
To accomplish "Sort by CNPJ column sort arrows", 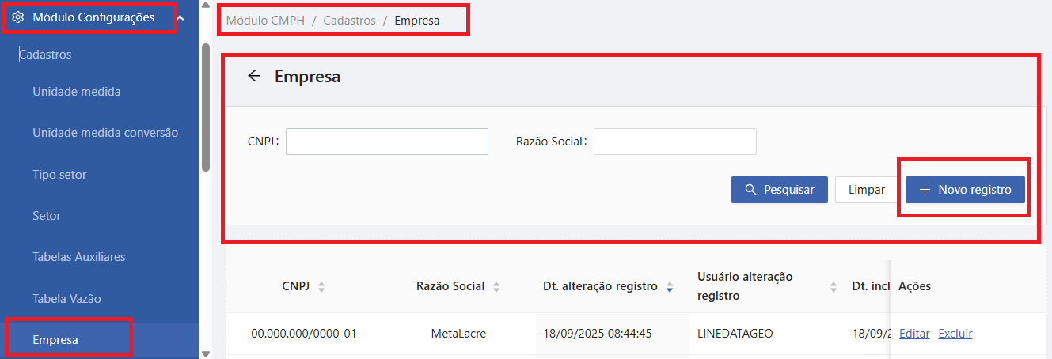I will 321,287.
